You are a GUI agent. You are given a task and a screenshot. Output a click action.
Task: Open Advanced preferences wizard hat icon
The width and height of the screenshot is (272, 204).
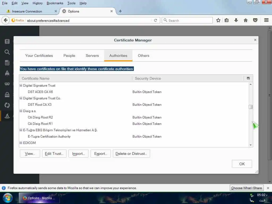(x=7, y=116)
